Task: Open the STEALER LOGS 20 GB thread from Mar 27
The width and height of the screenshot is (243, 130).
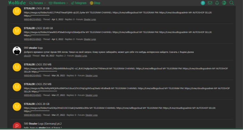Action: point(37,104)
